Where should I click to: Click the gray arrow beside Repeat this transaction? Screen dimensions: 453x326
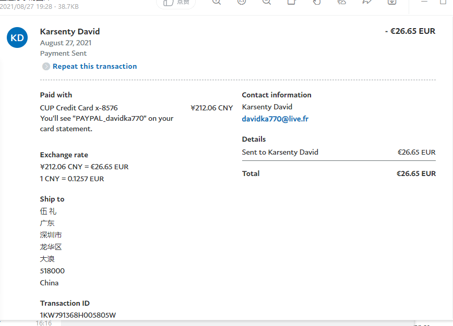pyautogui.click(x=46, y=66)
